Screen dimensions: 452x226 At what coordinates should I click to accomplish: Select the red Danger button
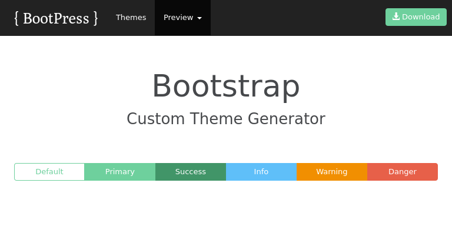pos(403,172)
